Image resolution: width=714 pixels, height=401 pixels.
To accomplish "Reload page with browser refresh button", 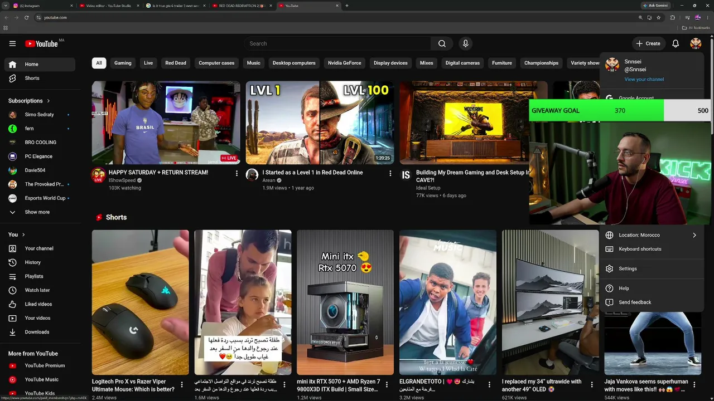I will pos(26,17).
